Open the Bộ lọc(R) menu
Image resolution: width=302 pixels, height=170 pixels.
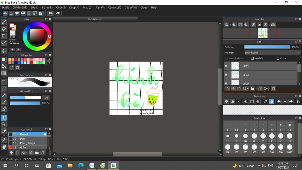[x=47, y=7]
